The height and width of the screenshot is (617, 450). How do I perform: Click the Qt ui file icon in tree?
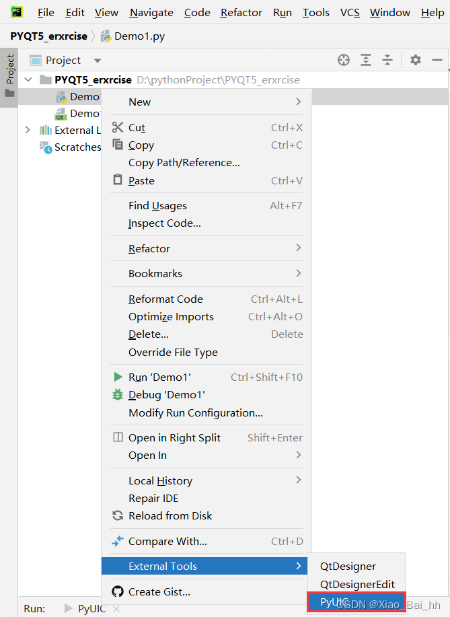coord(61,114)
